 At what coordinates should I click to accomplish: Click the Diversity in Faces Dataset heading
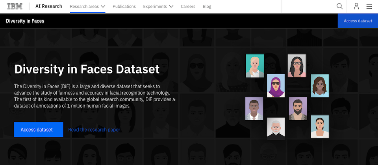(87, 69)
